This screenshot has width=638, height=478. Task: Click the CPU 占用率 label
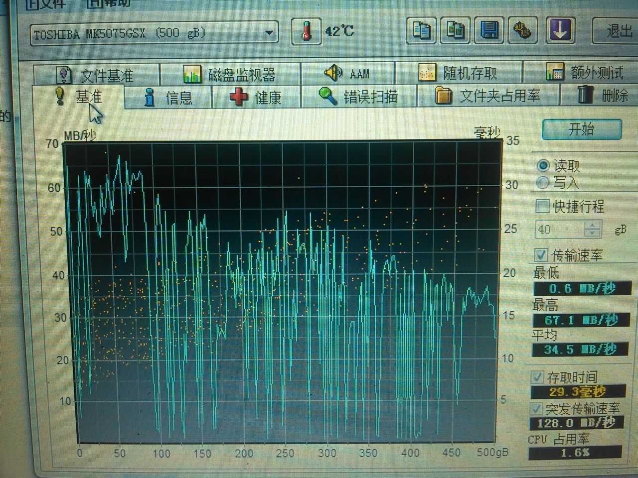pos(558,439)
